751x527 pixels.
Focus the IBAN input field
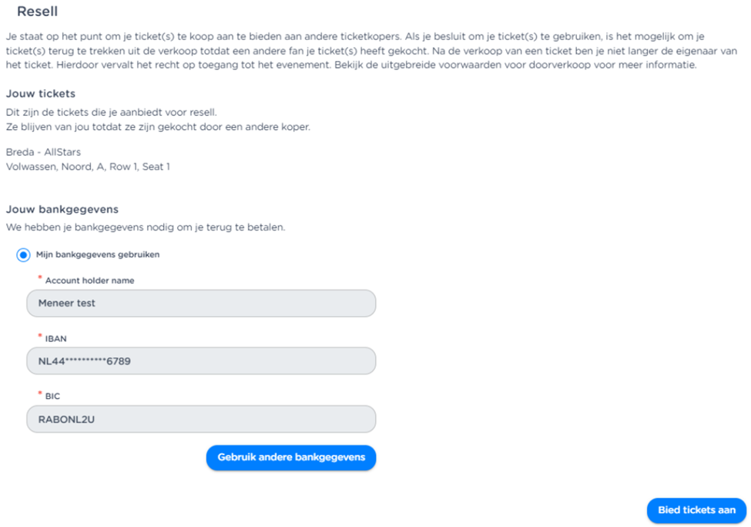click(201, 361)
